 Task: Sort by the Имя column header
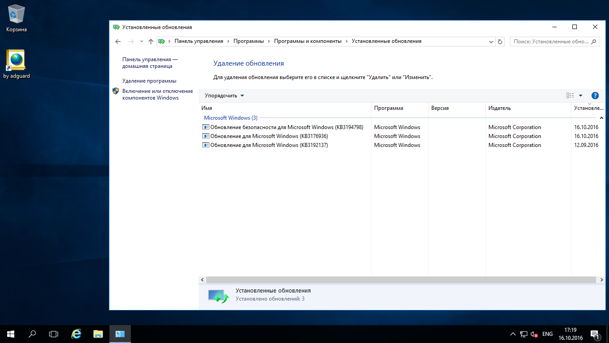(285, 108)
